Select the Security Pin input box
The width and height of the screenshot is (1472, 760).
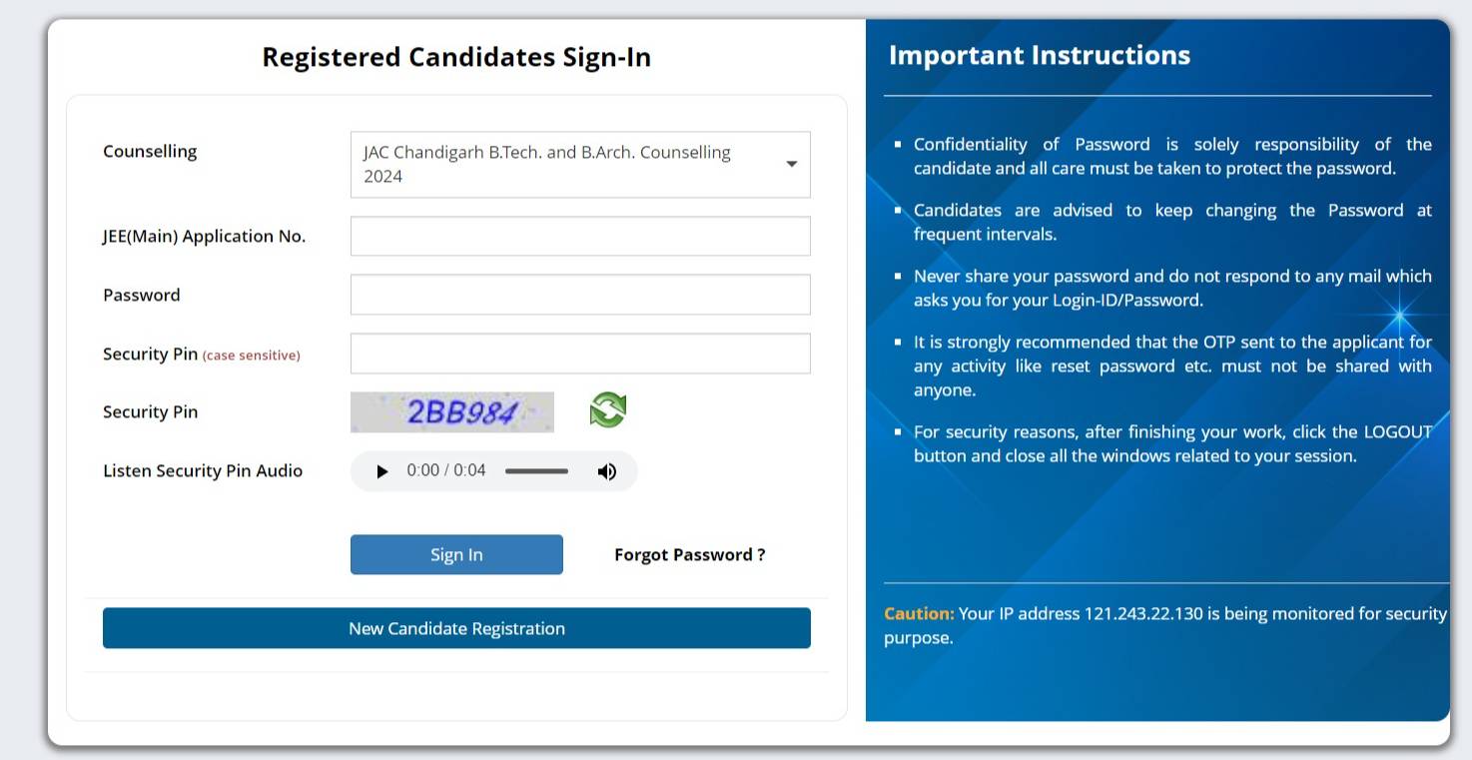(579, 353)
